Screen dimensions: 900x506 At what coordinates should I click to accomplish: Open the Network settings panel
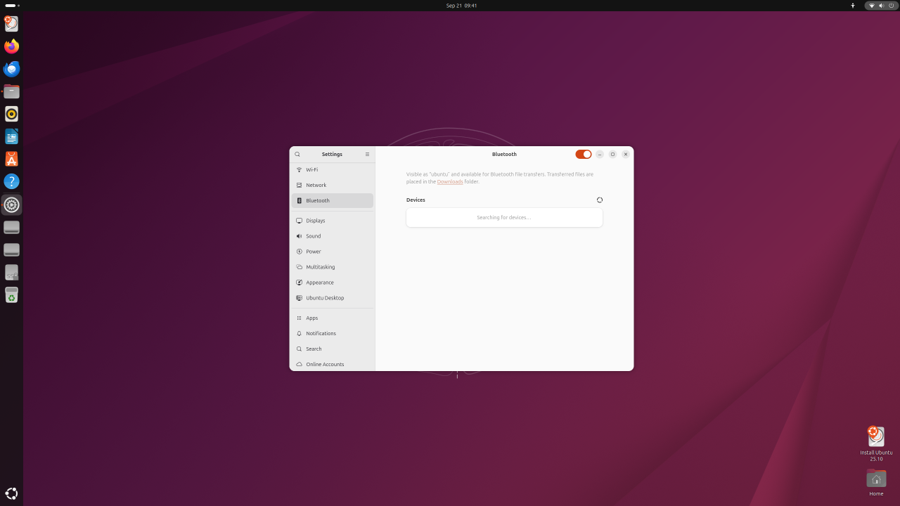[332, 185]
